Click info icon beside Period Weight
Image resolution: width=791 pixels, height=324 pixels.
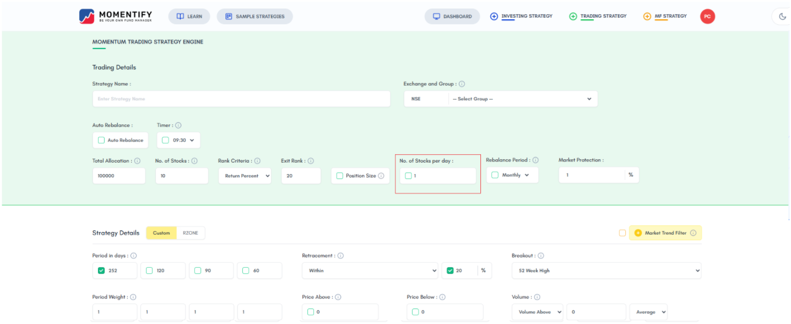tap(133, 297)
